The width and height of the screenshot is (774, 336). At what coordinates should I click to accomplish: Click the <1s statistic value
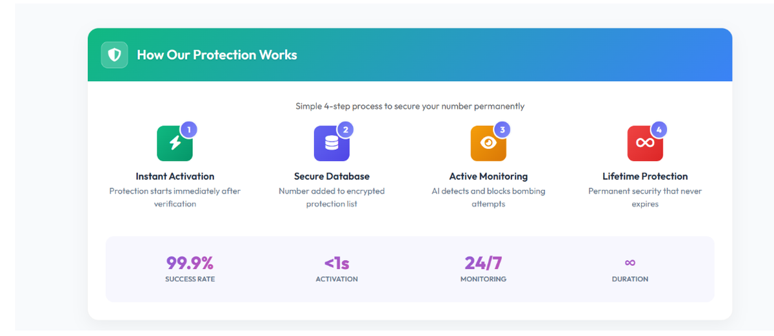click(x=336, y=263)
